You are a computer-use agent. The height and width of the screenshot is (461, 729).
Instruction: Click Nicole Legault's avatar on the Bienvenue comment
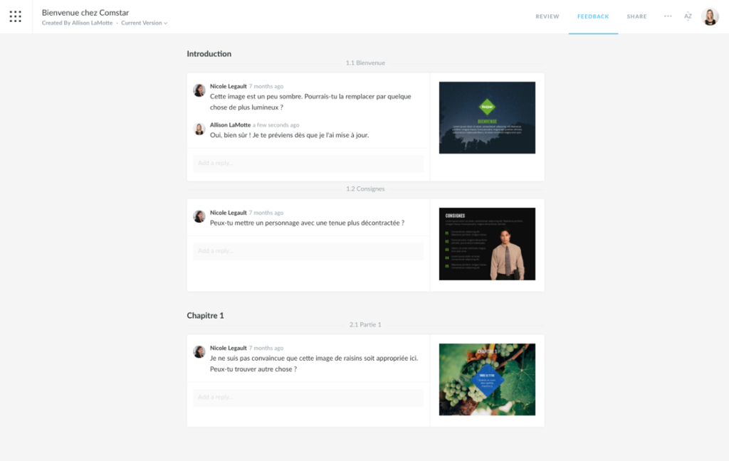[x=200, y=90]
